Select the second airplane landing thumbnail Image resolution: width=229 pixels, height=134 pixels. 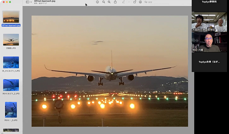tap(11, 40)
